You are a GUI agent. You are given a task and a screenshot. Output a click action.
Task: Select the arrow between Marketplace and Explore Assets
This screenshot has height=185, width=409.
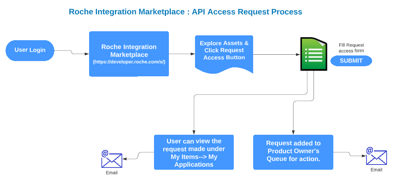[x=182, y=54]
